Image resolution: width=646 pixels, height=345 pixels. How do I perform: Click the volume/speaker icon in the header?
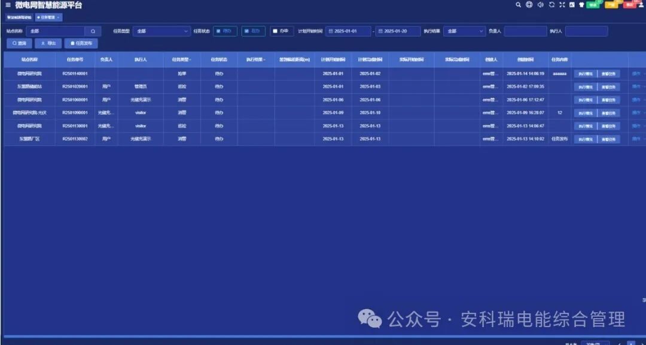(x=540, y=5)
